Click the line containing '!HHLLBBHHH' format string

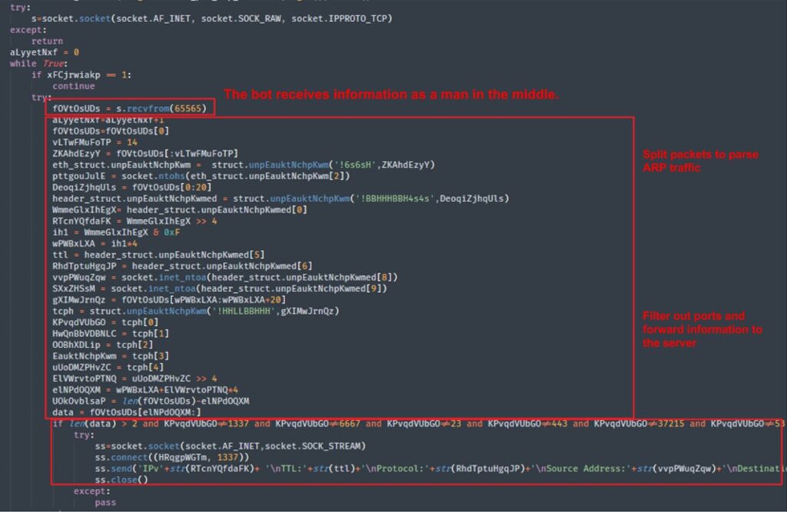(x=196, y=311)
